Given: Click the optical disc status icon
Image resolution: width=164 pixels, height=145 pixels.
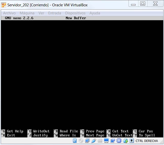Looking at the screenshot, I should (x=81, y=141).
